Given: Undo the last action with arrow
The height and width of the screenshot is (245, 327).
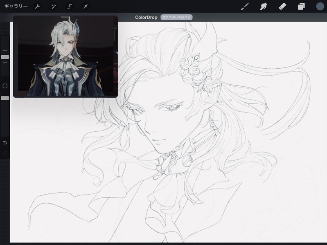Looking at the screenshot, I should [x=5, y=143].
